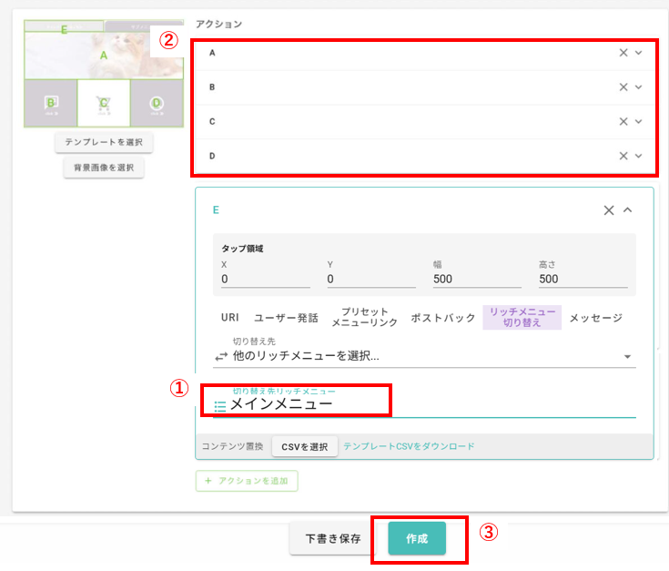The image size is (669, 571).
Task: Open the テンプレートCSVをダウンロード link
Action: tap(409, 446)
